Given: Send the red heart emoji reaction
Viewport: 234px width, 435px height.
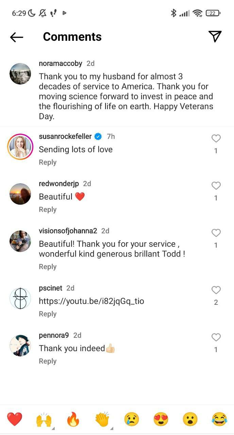Looking at the screenshot, I should point(14,419).
